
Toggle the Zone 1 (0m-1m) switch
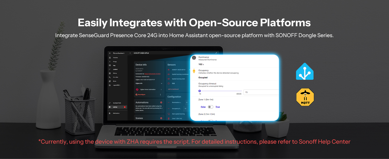tap(211, 107)
